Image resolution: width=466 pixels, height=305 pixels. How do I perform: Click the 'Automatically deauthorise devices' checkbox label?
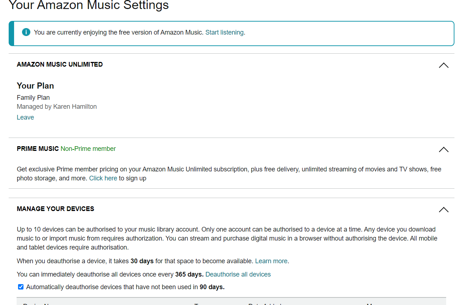click(x=125, y=287)
